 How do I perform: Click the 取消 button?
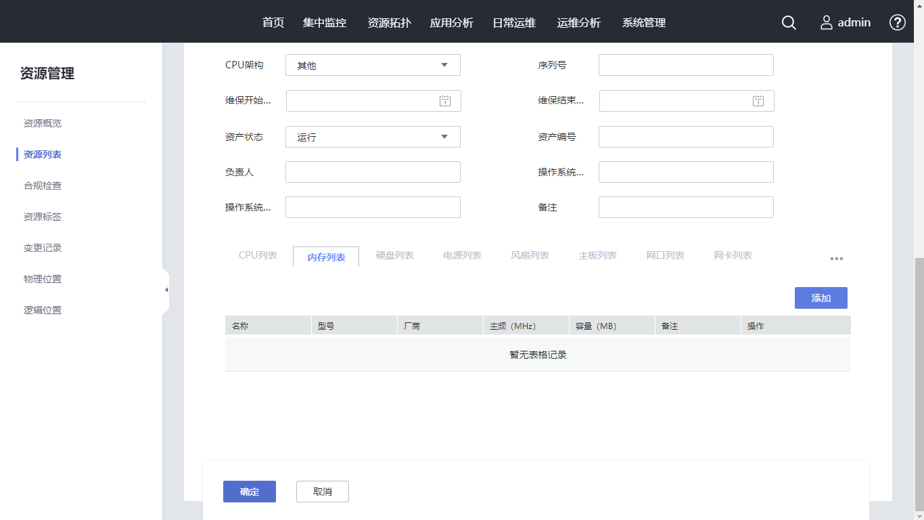pos(322,492)
